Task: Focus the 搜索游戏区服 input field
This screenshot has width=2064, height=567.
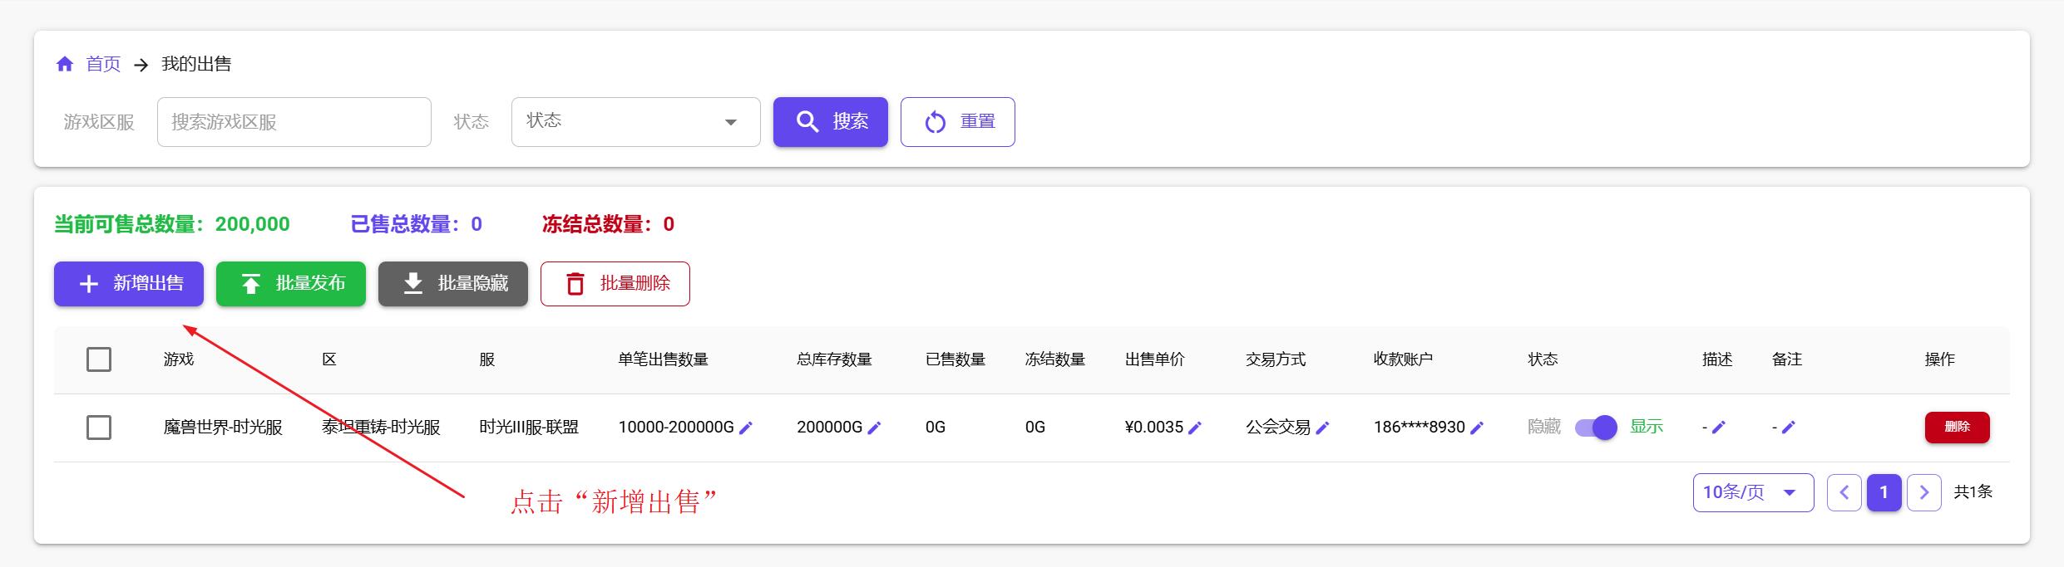Action: tap(294, 122)
